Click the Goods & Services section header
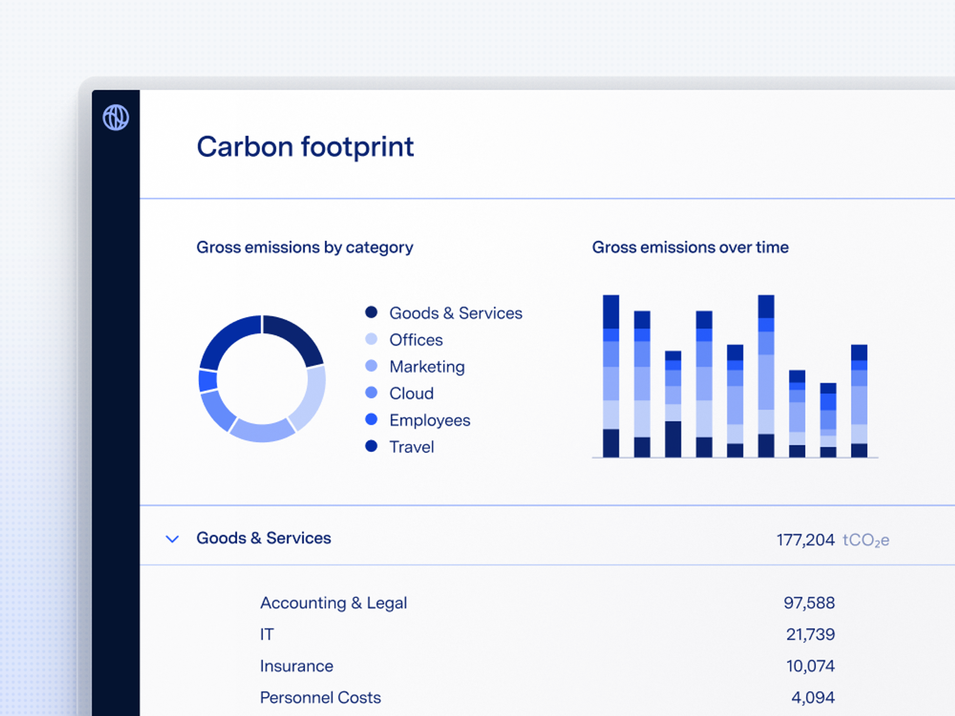Viewport: 955px width, 716px height. coord(263,538)
